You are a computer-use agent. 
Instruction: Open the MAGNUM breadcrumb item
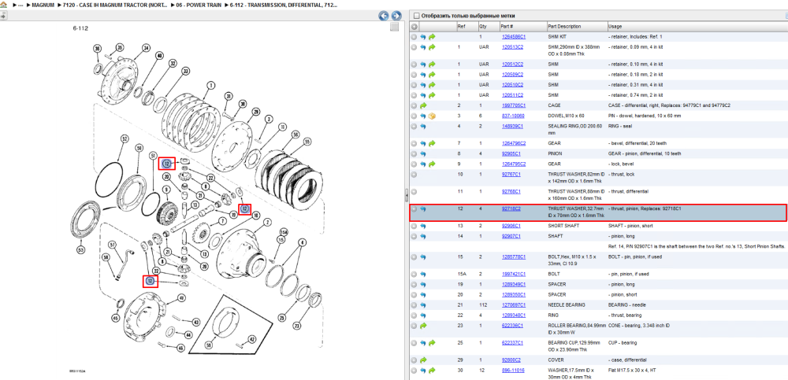coord(43,4)
